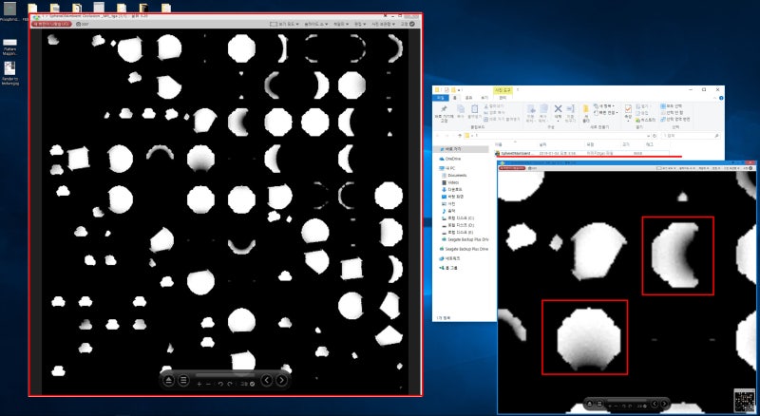The height and width of the screenshot is (416, 760).
Task: Switch to the View tab in Explorer
Action: 484,98
